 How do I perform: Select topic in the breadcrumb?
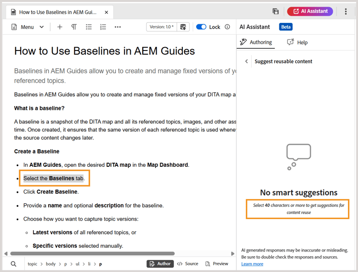pyautogui.click(x=32, y=264)
